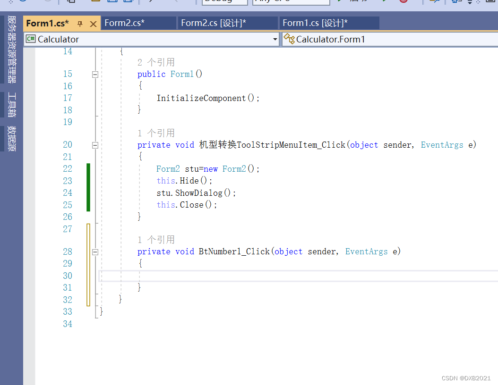Show the "2 个引用" references above Form1()
This screenshot has width=498, height=385.
tap(156, 62)
